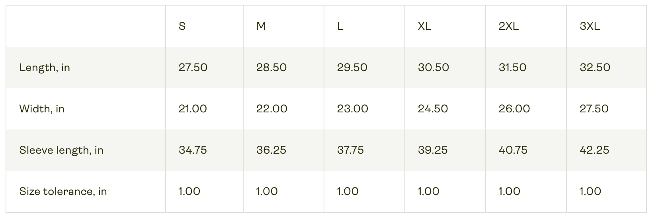Select the 27.50 length value for S
The height and width of the screenshot is (220, 656).
[x=193, y=68]
